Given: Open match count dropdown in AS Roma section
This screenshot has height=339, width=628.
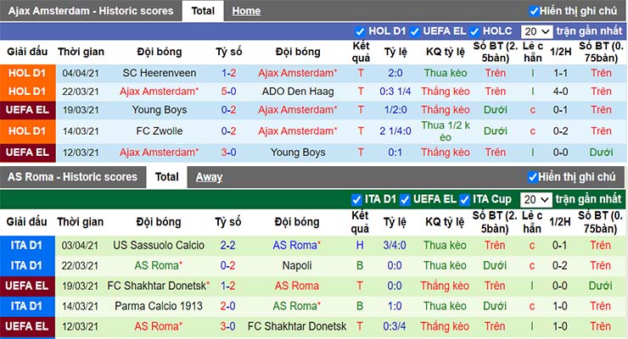Looking at the screenshot, I should (537, 199).
